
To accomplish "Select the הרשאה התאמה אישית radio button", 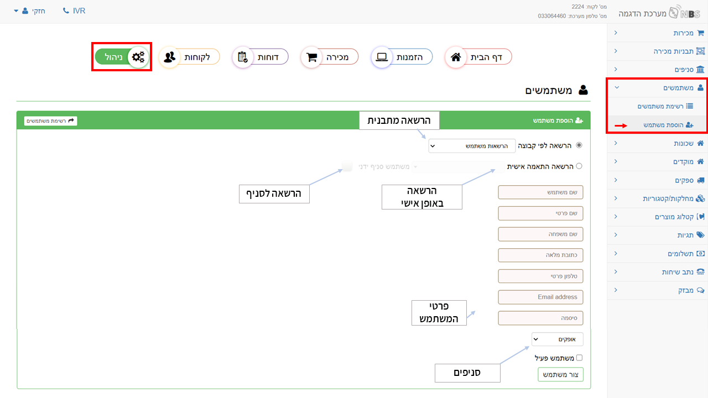I will pyautogui.click(x=579, y=166).
